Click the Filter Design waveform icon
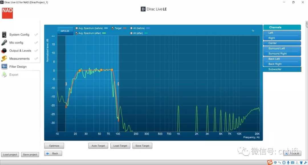Viewport: 308px width, 165px height. [4, 67]
